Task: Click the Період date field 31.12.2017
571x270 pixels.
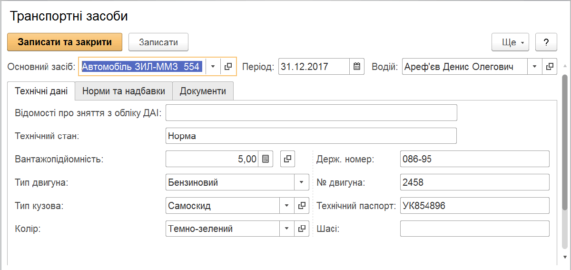Action: [x=314, y=67]
